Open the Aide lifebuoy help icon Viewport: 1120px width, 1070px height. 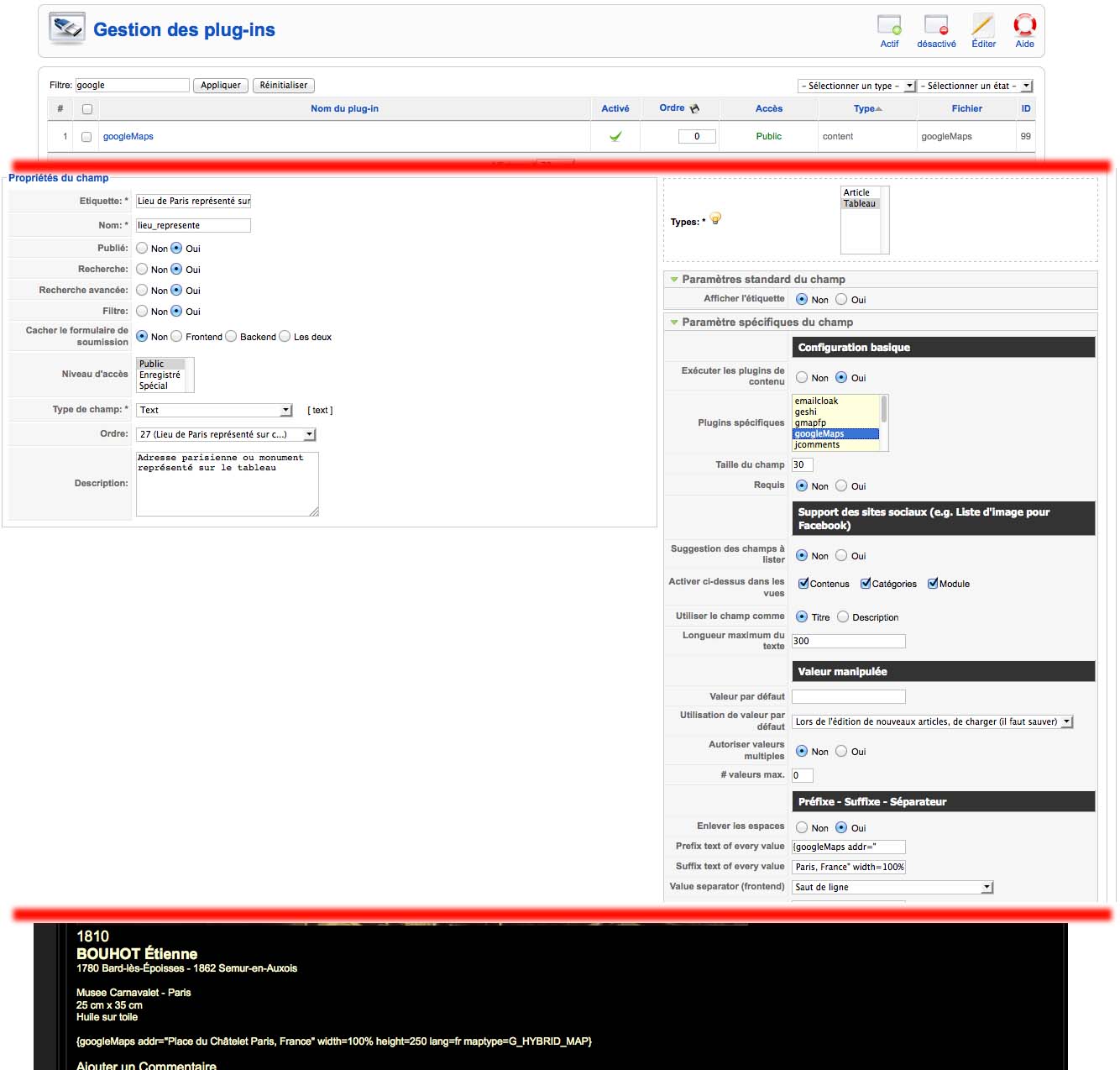click(1024, 25)
